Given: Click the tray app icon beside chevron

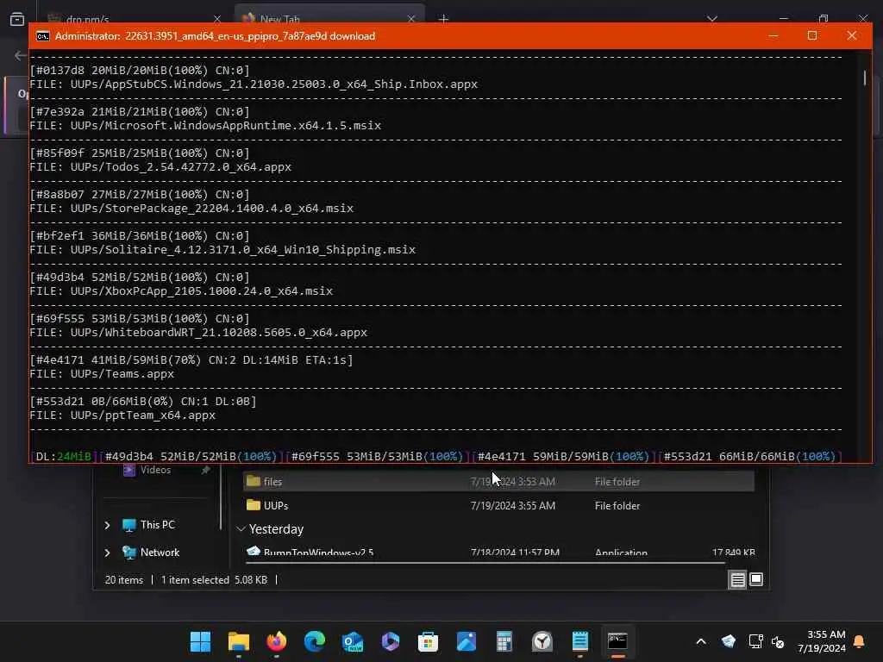Looking at the screenshot, I should click(729, 641).
